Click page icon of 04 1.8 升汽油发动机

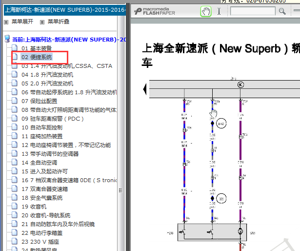[x=15, y=74]
